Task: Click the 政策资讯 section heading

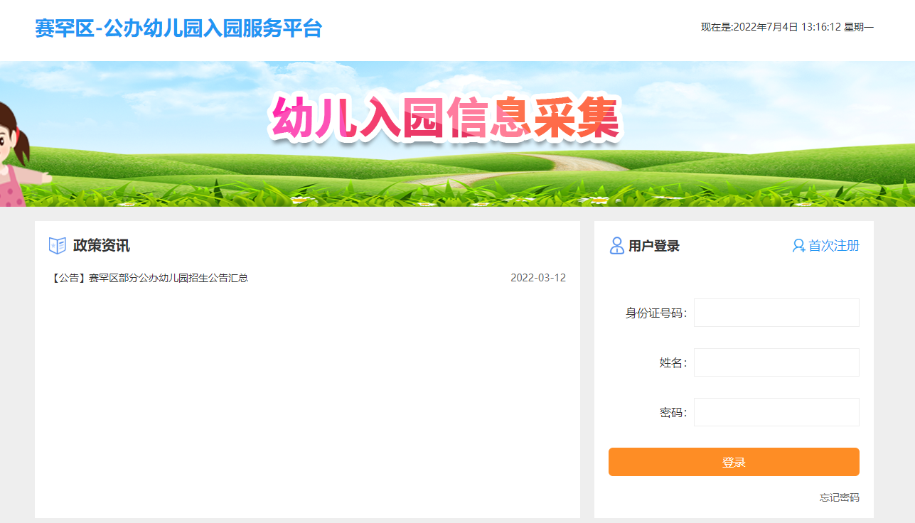Action: (x=102, y=246)
